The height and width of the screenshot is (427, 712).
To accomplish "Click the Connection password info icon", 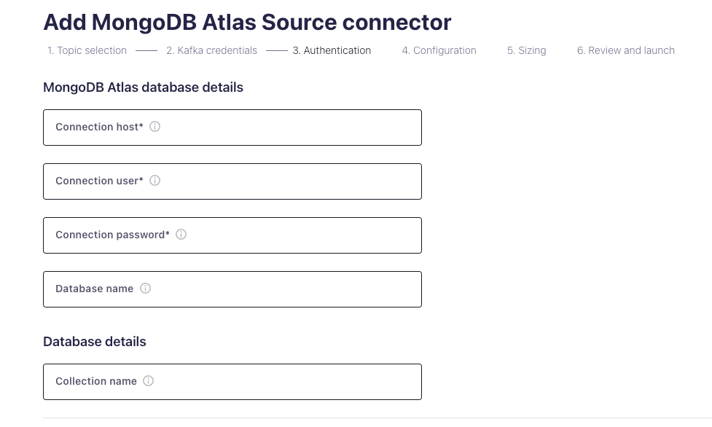I will 181,234.
